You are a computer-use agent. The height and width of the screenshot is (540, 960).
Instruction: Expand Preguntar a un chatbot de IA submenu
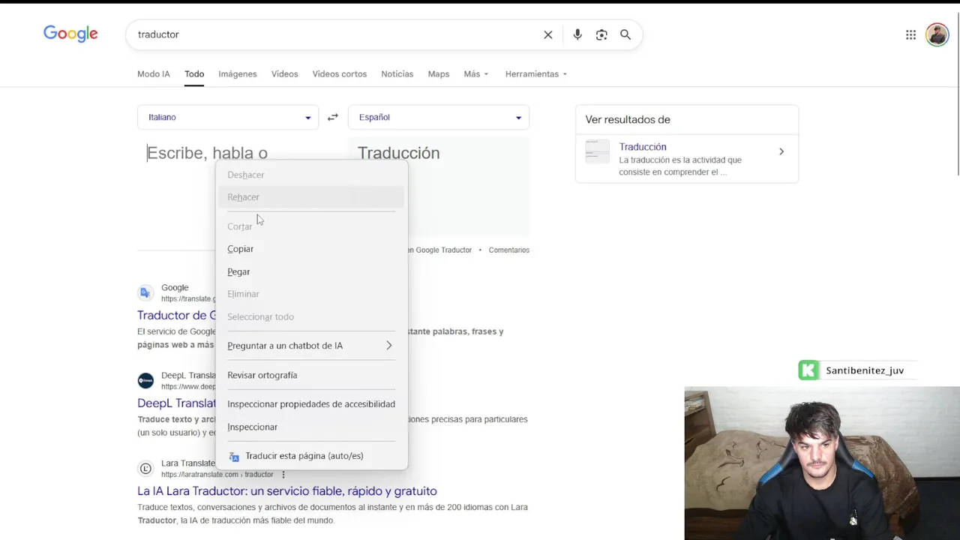pyautogui.click(x=311, y=346)
